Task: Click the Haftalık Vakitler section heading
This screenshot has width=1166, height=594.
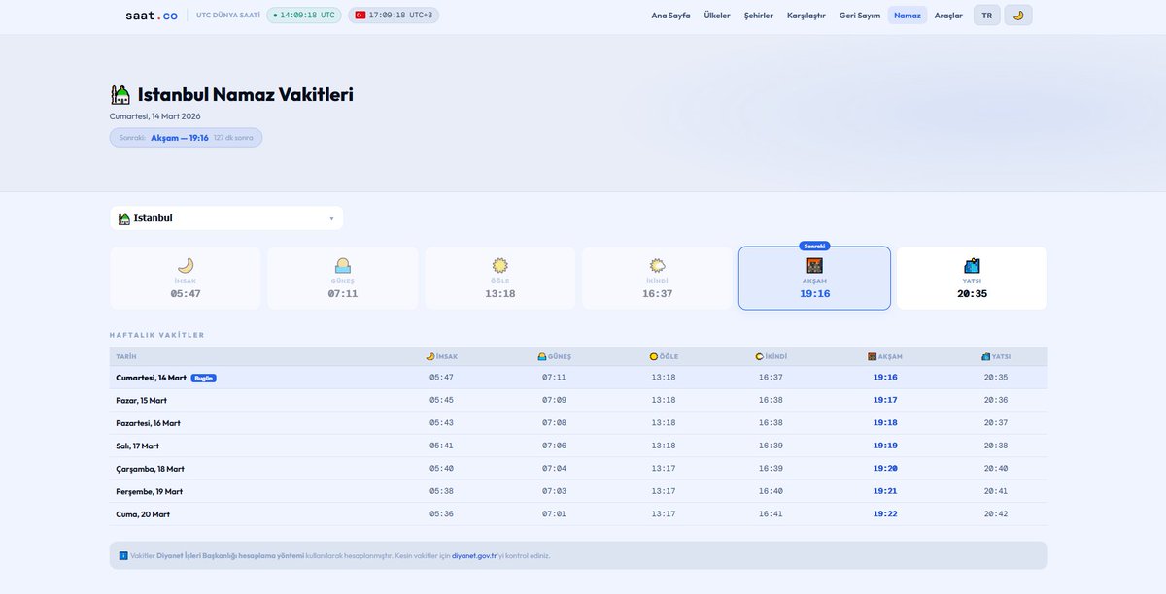Action: pyautogui.click(x=157, y=335)
